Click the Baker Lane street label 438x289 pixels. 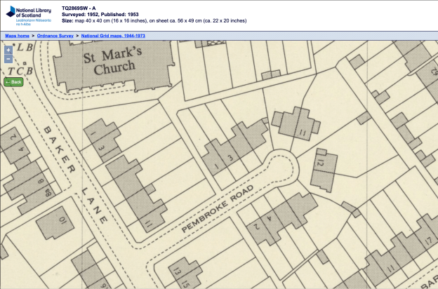tap(74, 174)
